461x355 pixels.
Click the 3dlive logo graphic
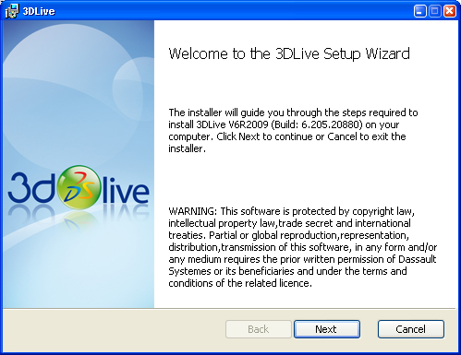[79, 188]
